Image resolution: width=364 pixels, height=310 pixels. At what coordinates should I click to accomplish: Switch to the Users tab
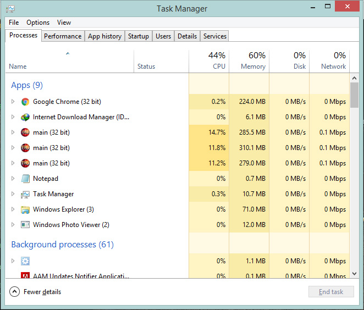(x=163, y=36)
